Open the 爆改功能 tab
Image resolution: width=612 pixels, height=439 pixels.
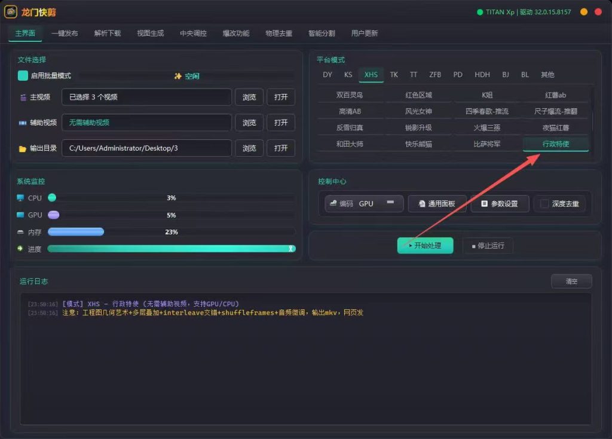pyautogui.click(x=236, y=33)
